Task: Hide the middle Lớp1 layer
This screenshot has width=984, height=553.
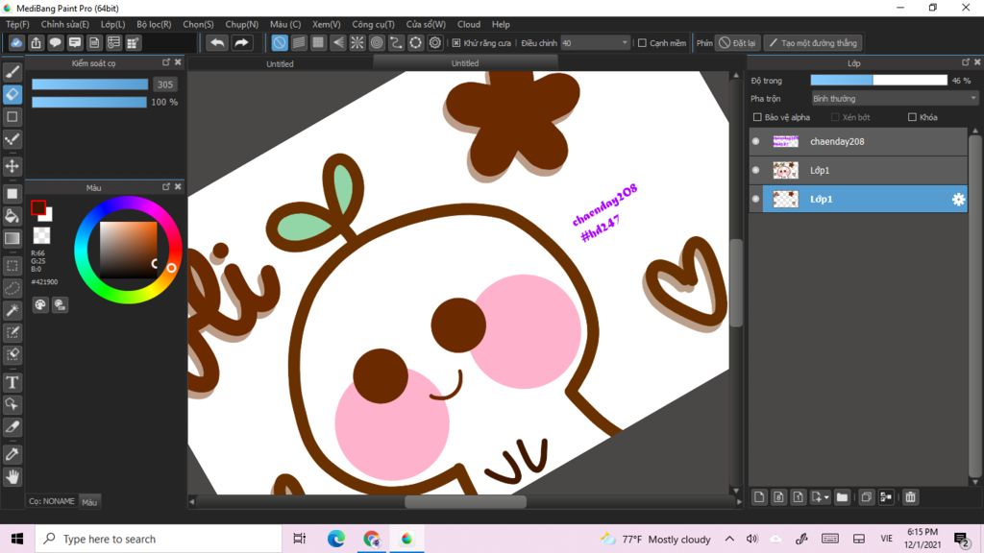Action: (756, 170)
